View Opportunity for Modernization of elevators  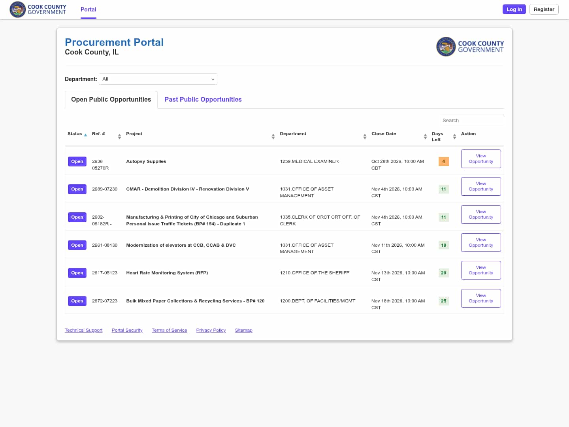coord(481,242)
